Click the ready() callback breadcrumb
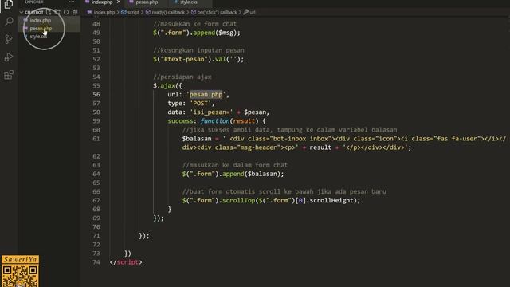Viewport: 510px width, 287px height. 168,13
